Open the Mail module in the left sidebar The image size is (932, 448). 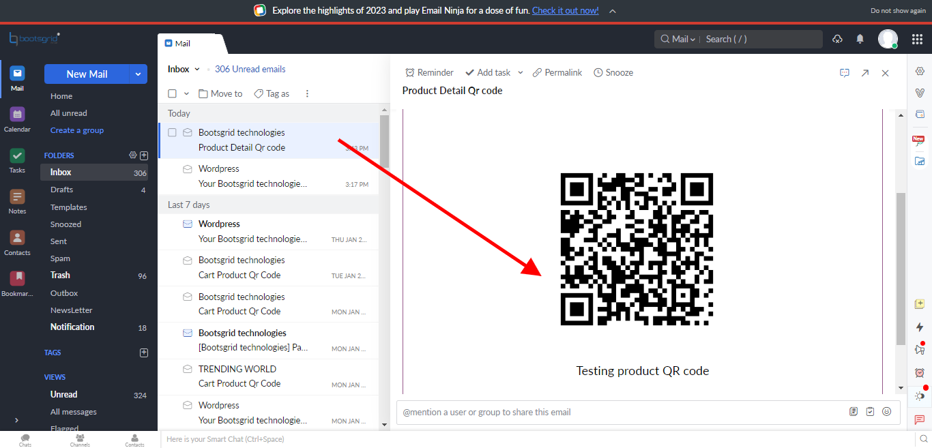pos(17,78)
